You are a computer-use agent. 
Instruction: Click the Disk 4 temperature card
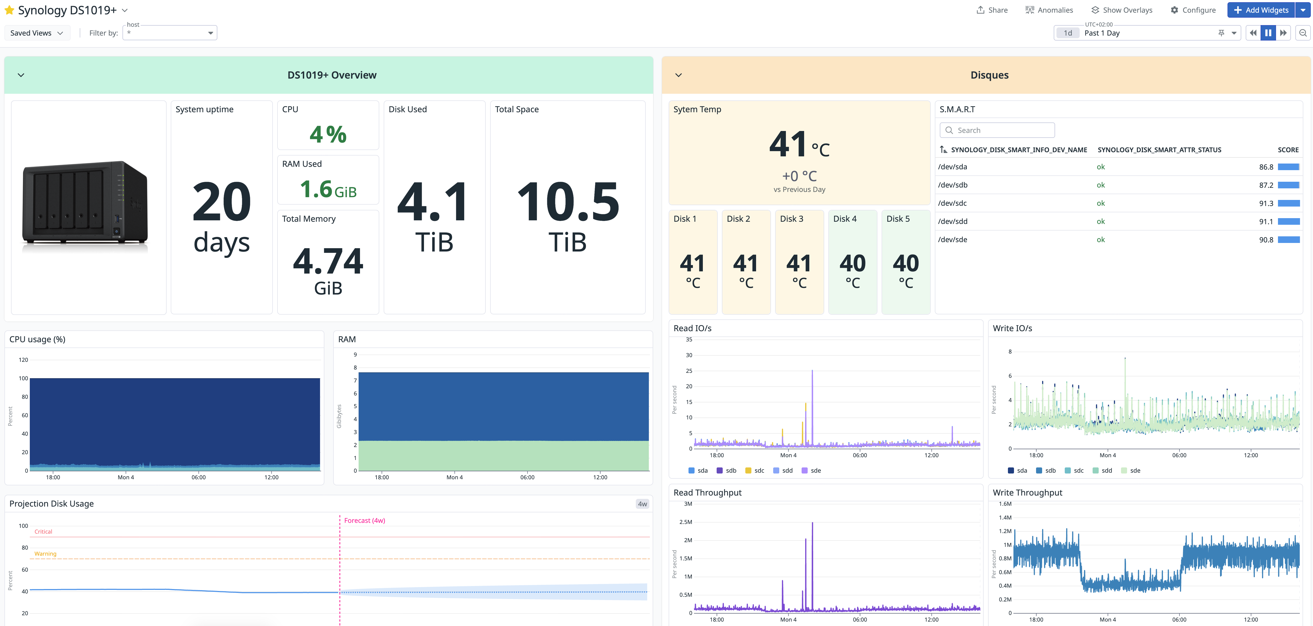[853, 262]
